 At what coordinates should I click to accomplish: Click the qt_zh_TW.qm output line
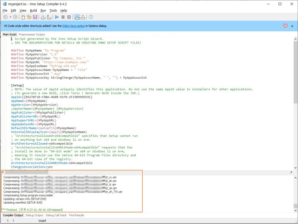click(x=63, y=192)
